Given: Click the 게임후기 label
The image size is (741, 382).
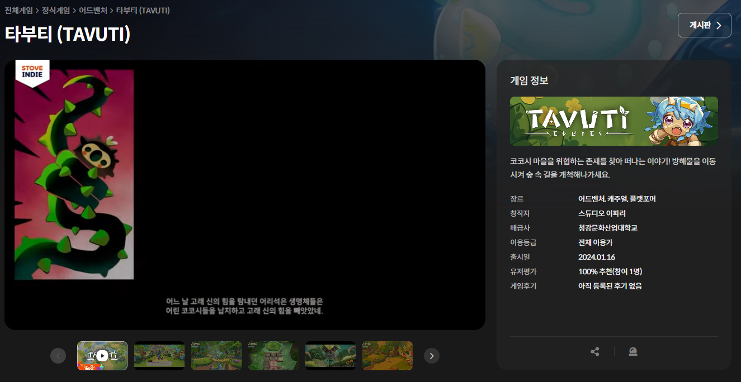Looking at the screenshot, I should 523,286.
